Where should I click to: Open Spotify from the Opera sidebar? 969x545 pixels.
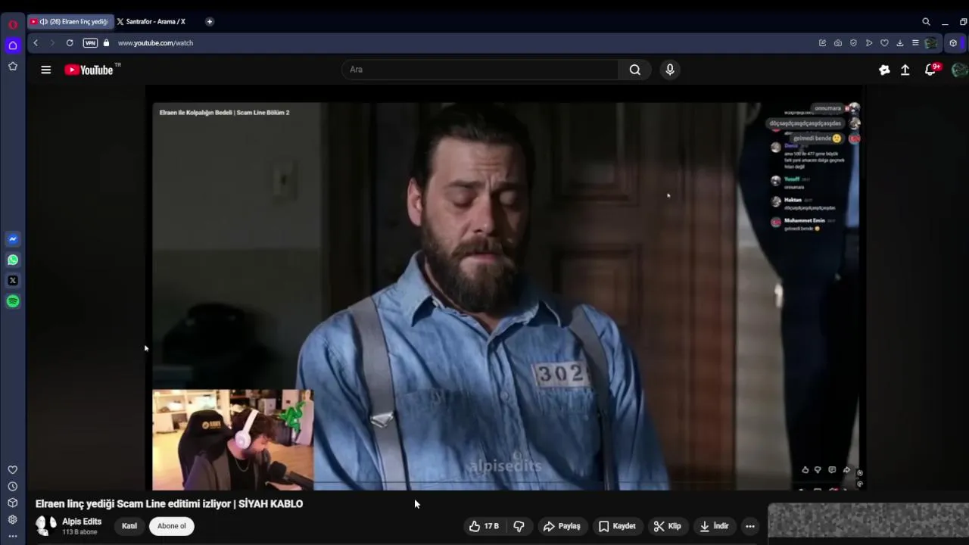point(13,301)
